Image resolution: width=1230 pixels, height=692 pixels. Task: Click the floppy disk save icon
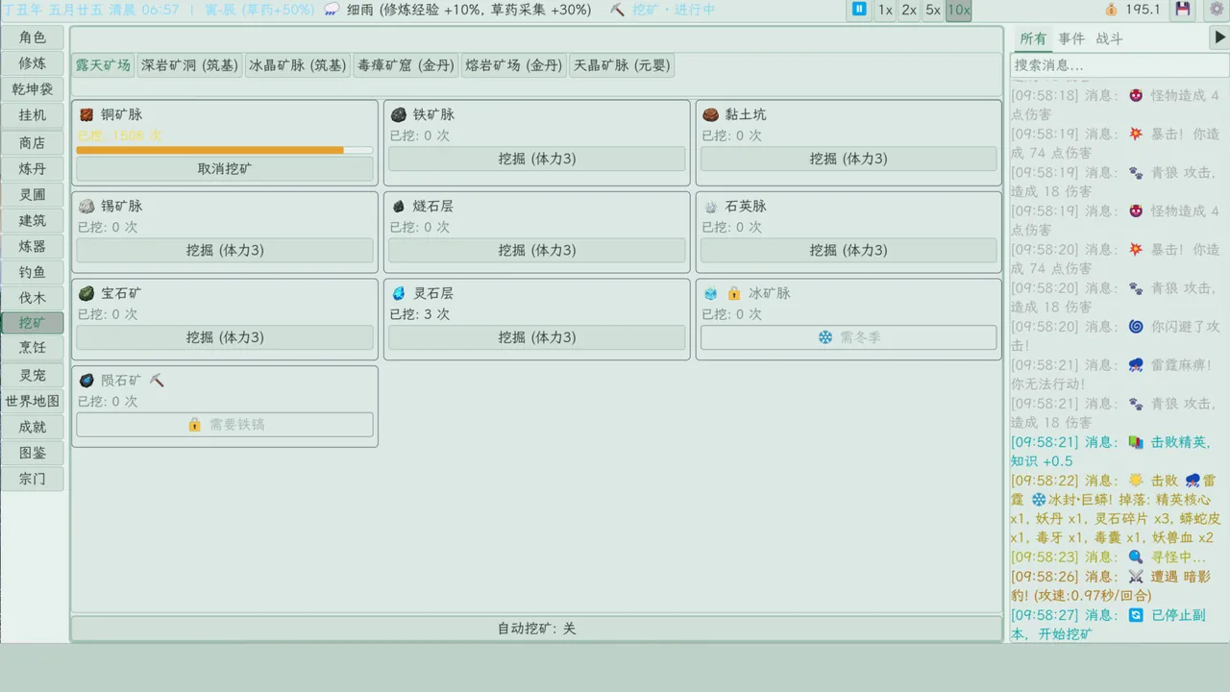pyautogui.click(x=1183, y=10)
